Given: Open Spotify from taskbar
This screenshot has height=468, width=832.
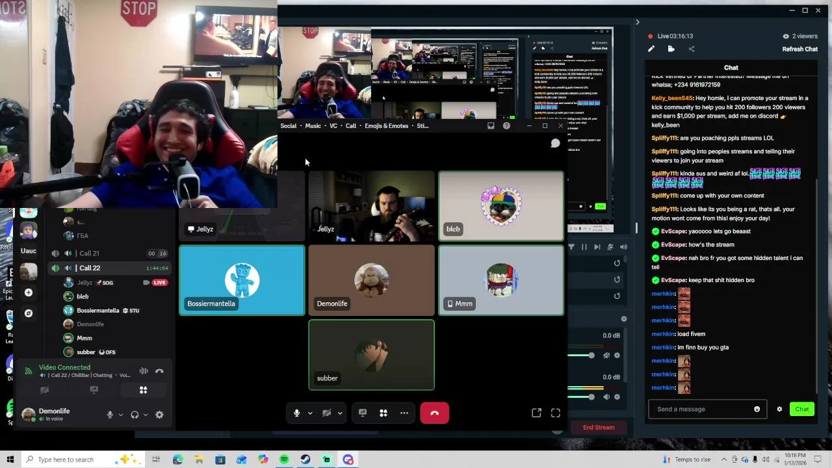Looking at the screenshot, I should (x=284, y=460).
